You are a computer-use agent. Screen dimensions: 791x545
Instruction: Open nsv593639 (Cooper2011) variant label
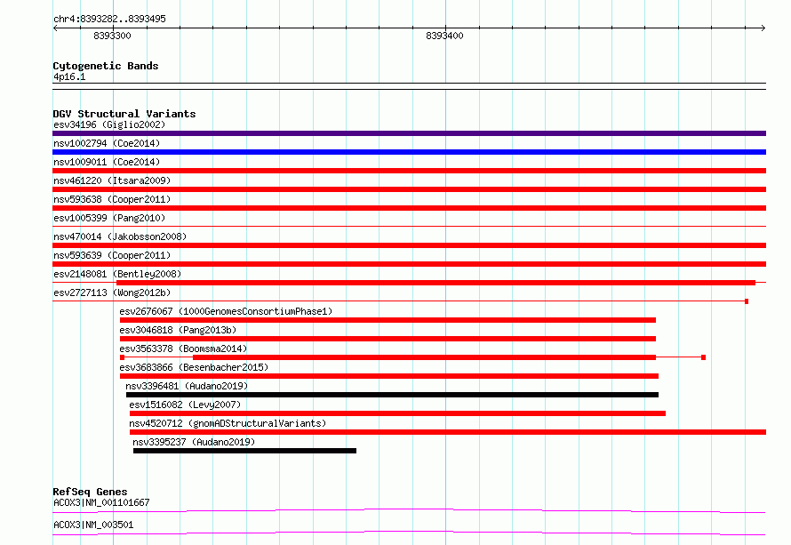pyautogui.click(x=112, y=255)
